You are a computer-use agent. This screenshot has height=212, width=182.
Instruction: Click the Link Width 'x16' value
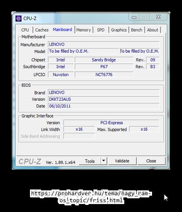79,129
